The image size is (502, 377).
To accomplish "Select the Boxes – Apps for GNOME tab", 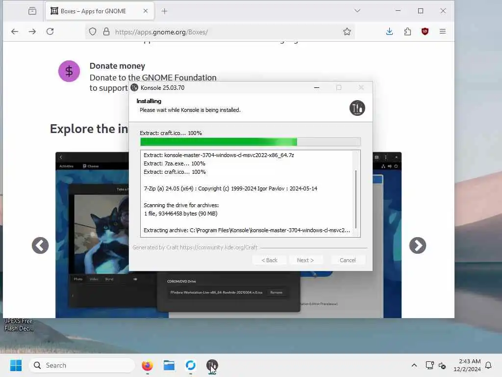I will tap(100, 11).
